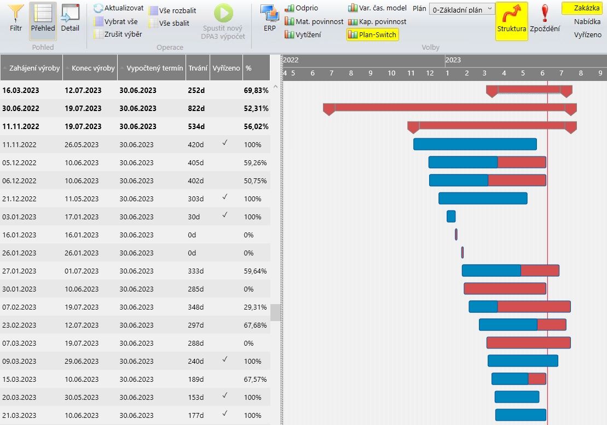This screenshot has height=425, width=607.
Task: Switch to the Vyřízeno filter
Action: point(587,34)
